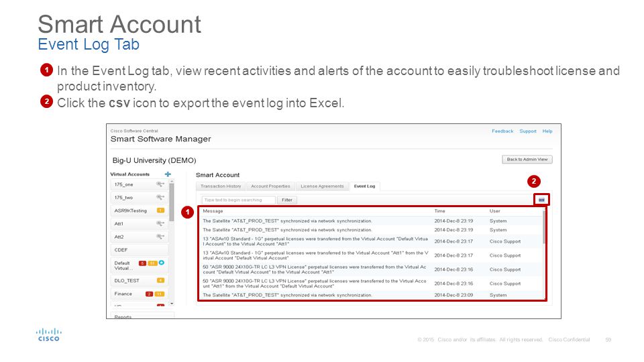Viewport: 644px width, 362px height.
Task: Click satellite icon on Att2 row
Action: tap(160, 237)
